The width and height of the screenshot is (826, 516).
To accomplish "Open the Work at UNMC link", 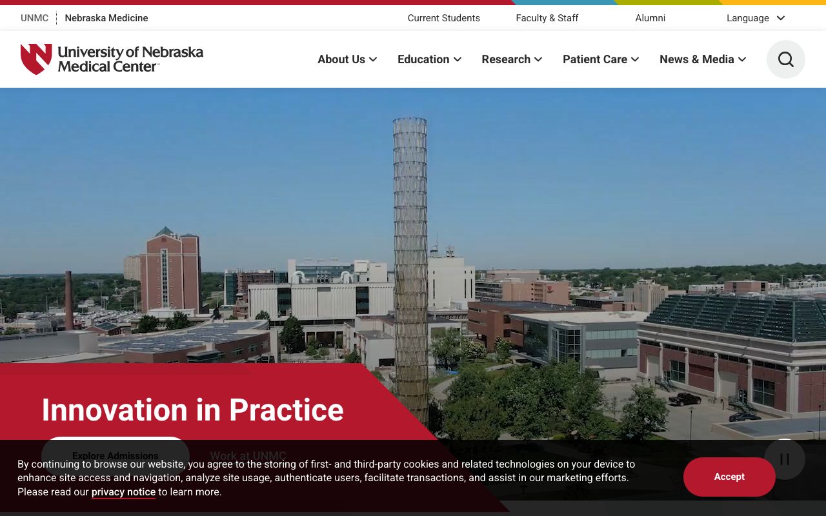I will click(x=248, y=456).
